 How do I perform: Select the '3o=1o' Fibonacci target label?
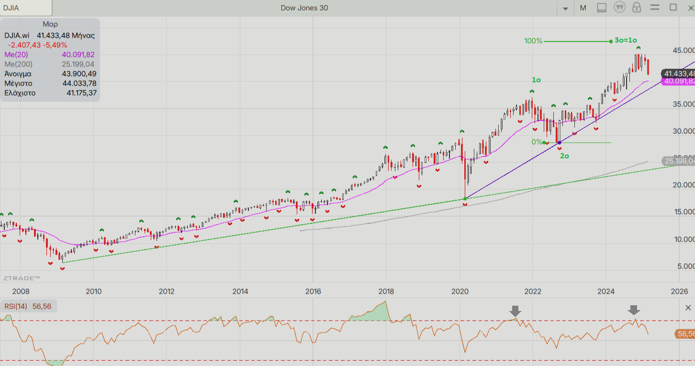(x=626, y=41)
